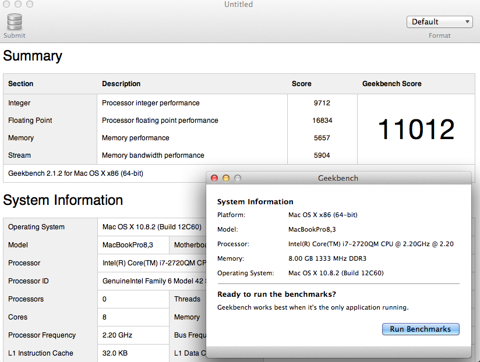Viewport: 480px width, 362px height.
Task: Click the Build 12C60 OS text in dialog
Action: (336, 273)
